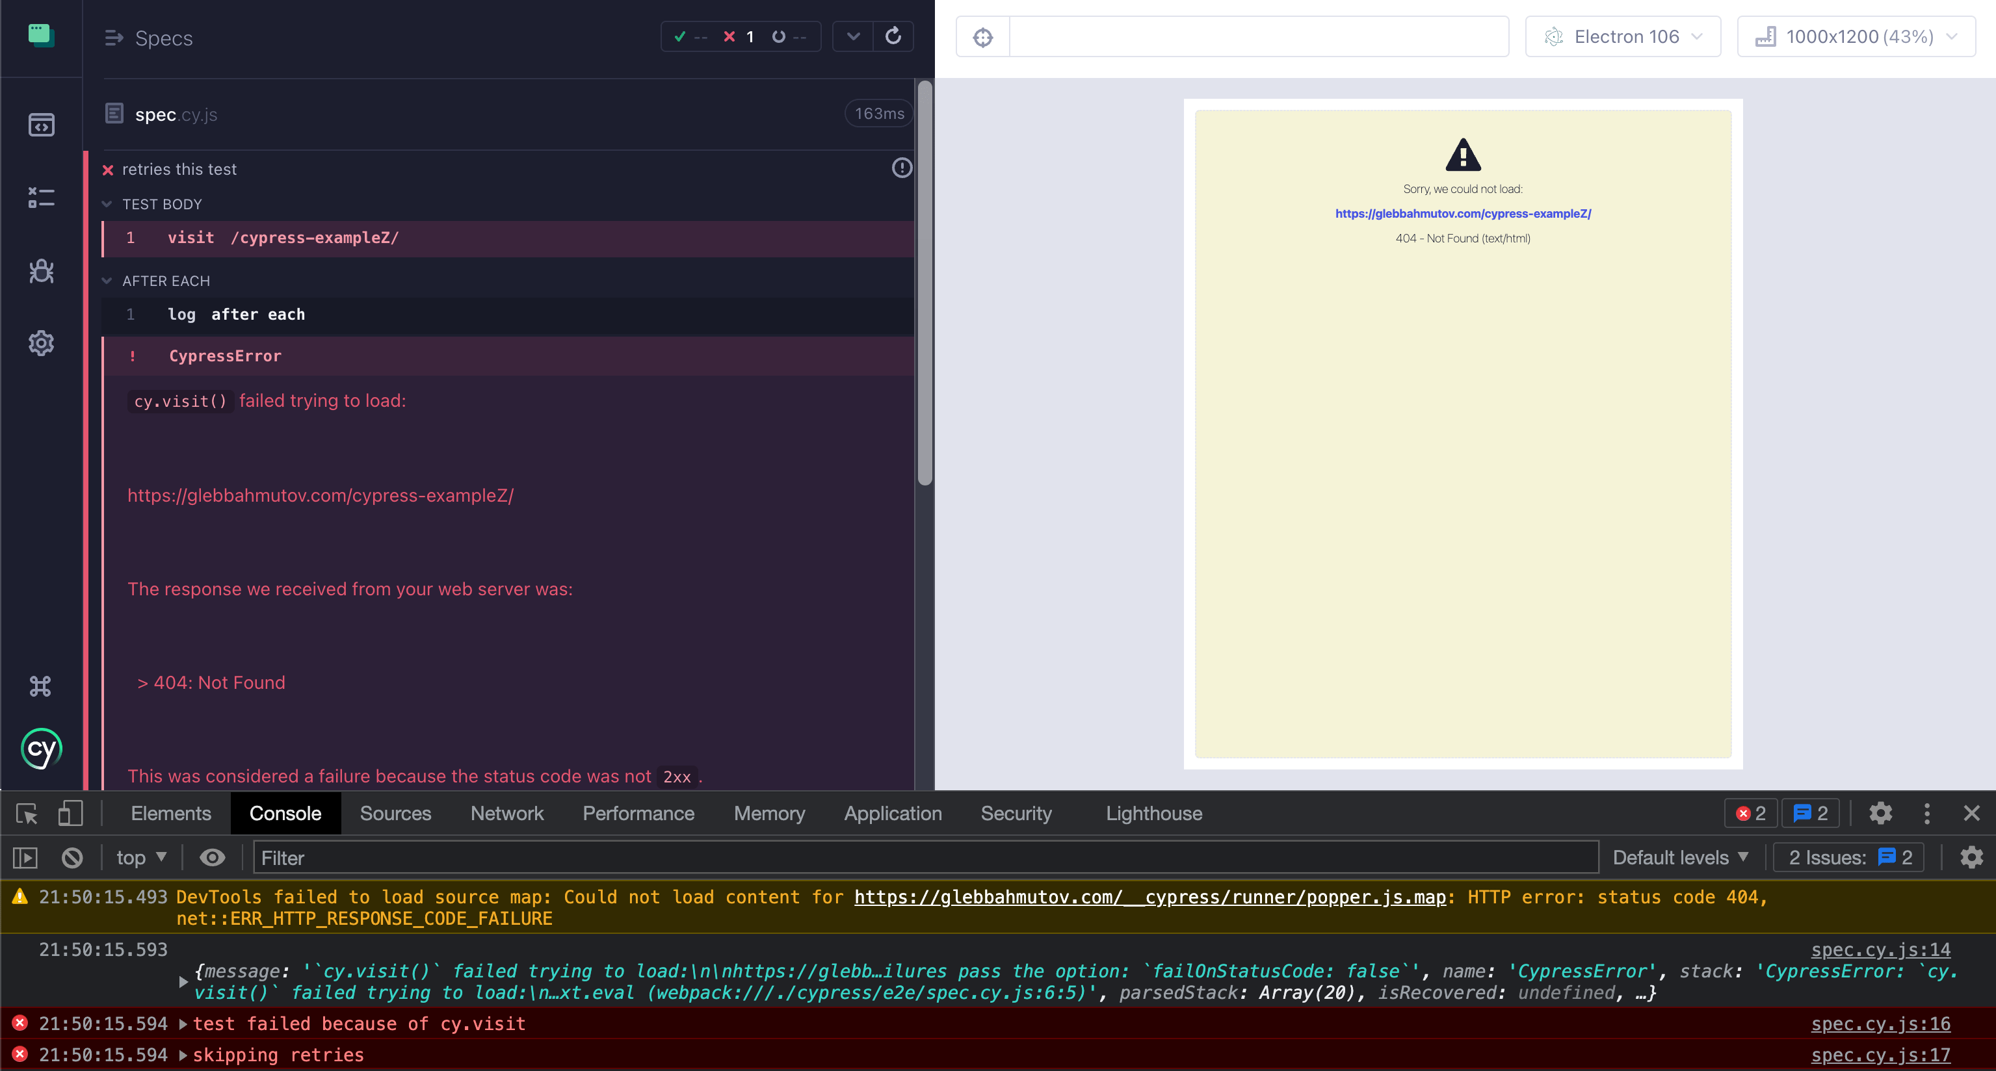Open source link spec.cy.js:17
This screenshot has height=1071, width=1996.
[1880, 1055]
